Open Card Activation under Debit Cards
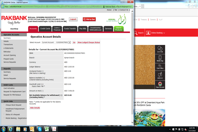This screenshot has height=132, width=198. coord(9,88)
